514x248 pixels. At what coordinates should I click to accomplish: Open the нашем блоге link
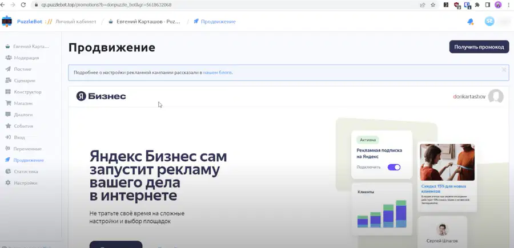point(217,72)
